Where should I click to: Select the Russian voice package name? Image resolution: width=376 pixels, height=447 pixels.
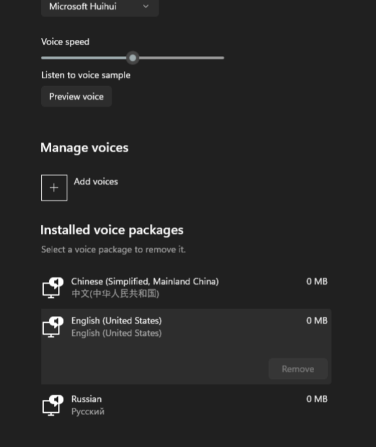pos(86,399)
